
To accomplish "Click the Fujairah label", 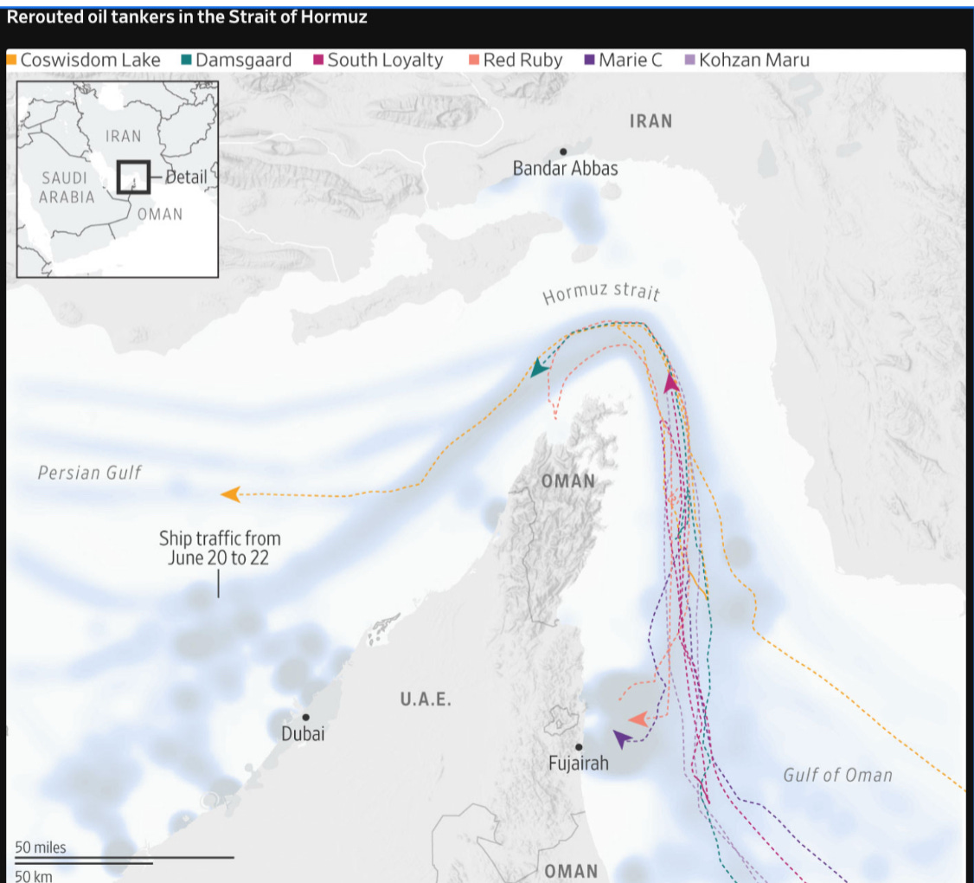I will 579,764.
